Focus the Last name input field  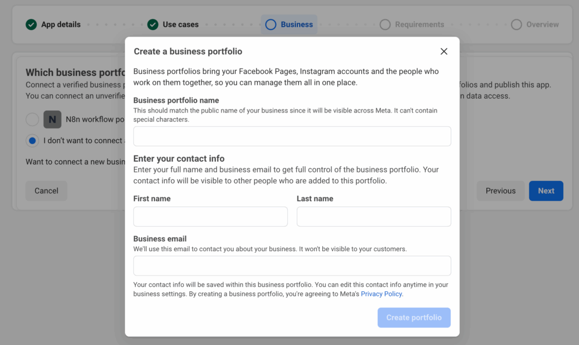(374, 217)
